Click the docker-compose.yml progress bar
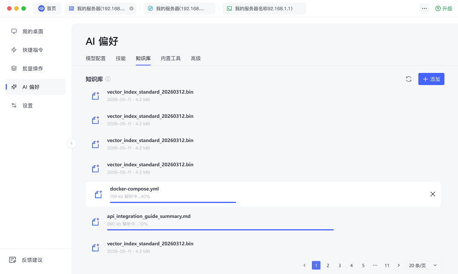The image size is (458, 274). 173,202
